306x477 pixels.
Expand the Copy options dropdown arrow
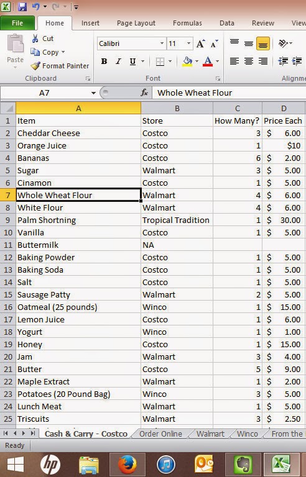(63, 52)
